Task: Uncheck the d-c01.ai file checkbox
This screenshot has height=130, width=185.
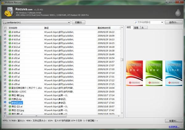Action: pyautogui.click(x=5, y=54)
